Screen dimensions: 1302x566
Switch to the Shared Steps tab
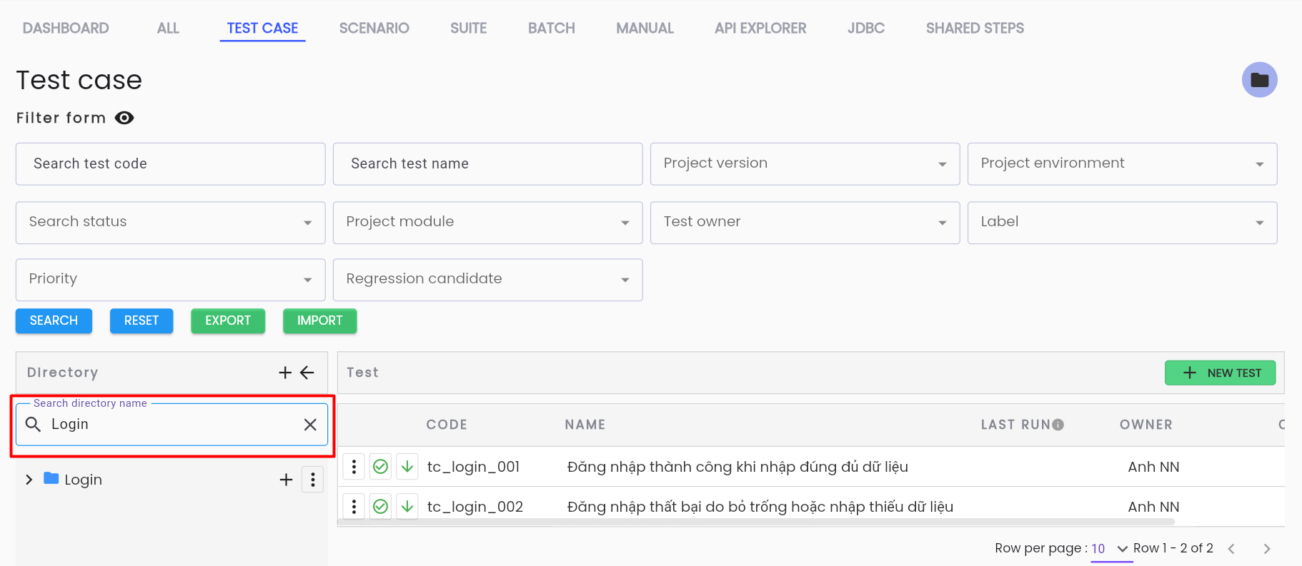[x=975, y=29]
